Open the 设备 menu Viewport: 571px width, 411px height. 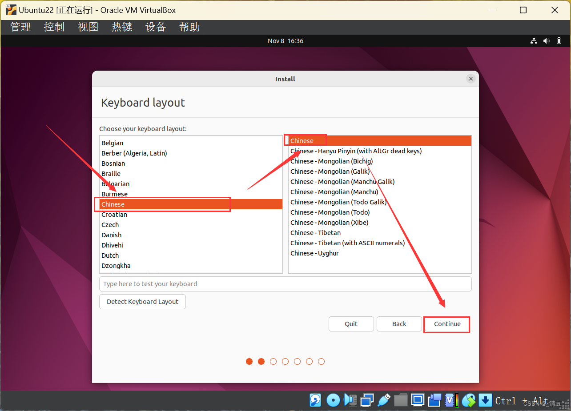(x=156, y=27)
